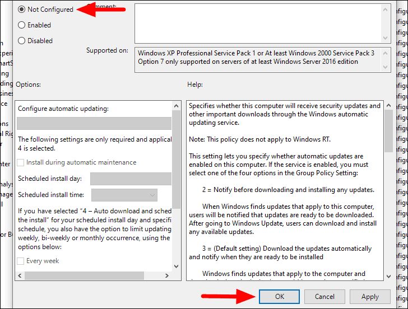
Task: Click the Options pane scroll left arrow
Action: click(20, 275)
